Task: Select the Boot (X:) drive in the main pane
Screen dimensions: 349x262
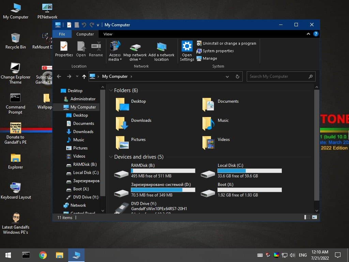Action: click(x=241, y=190)
